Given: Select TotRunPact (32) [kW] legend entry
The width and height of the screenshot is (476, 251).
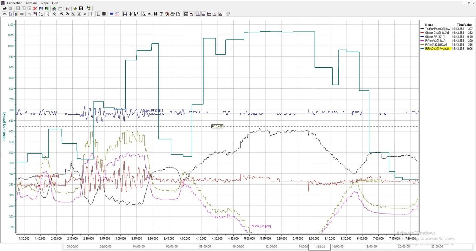Looking at the screenshot, I should coord(438,29).
